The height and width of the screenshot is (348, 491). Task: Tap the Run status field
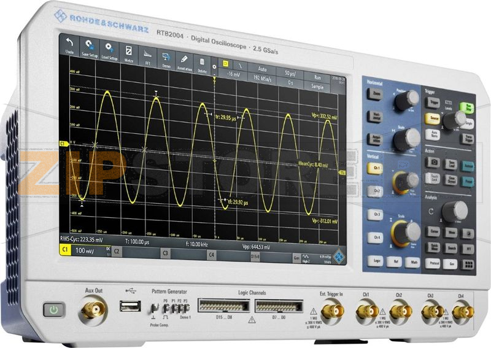(317, 77)
